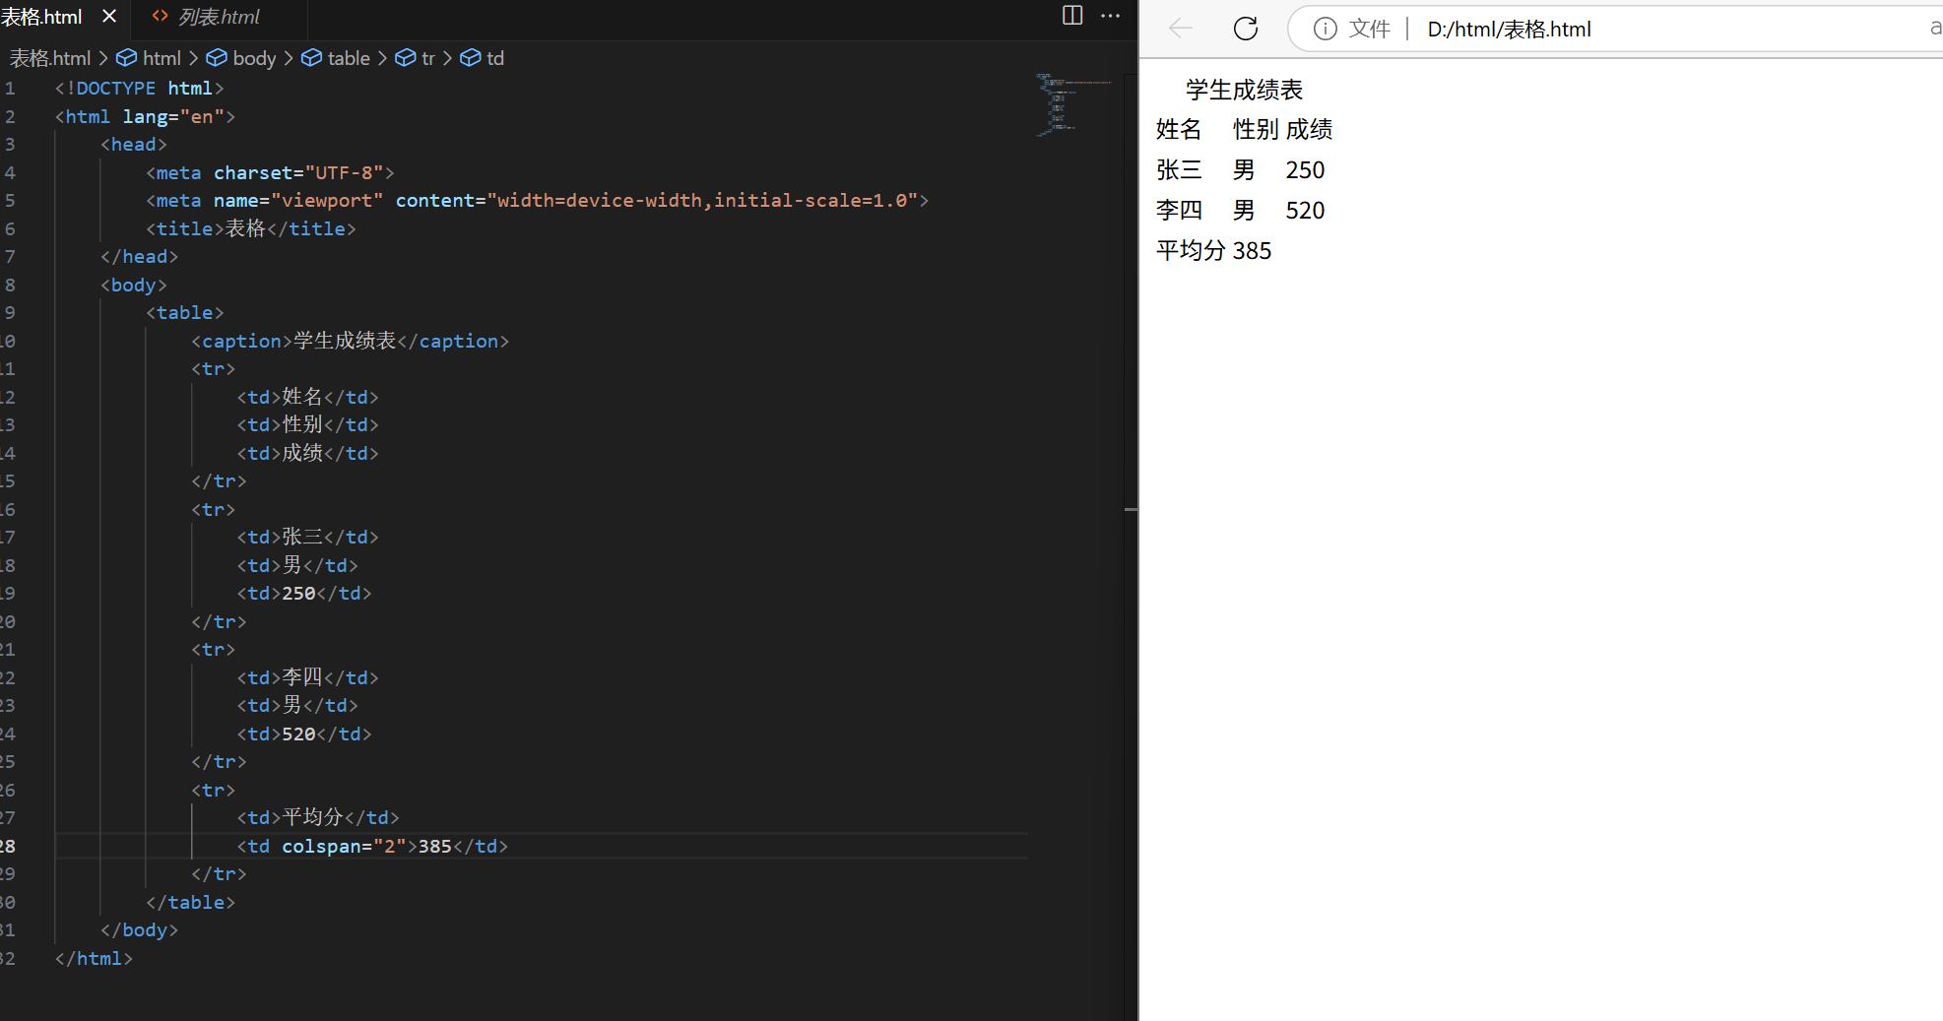Click the <body> opening tag line

coord(134,285)
